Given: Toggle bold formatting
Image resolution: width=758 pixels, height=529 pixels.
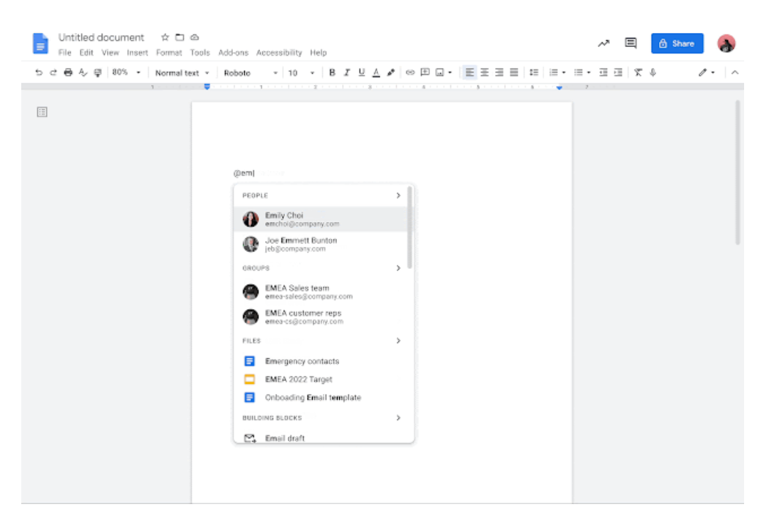Looking at the screenshot, I should pos(332,73).
